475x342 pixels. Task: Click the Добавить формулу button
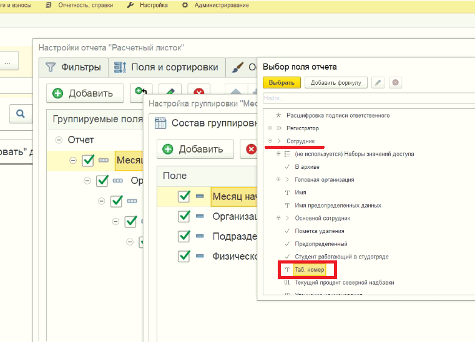(x=336, y=83)
